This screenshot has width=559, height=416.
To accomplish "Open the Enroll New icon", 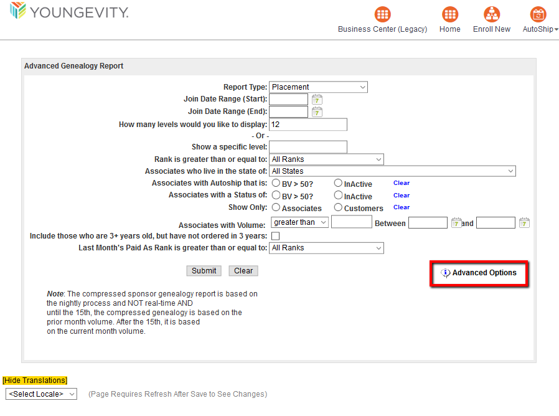I will [492, 15].
